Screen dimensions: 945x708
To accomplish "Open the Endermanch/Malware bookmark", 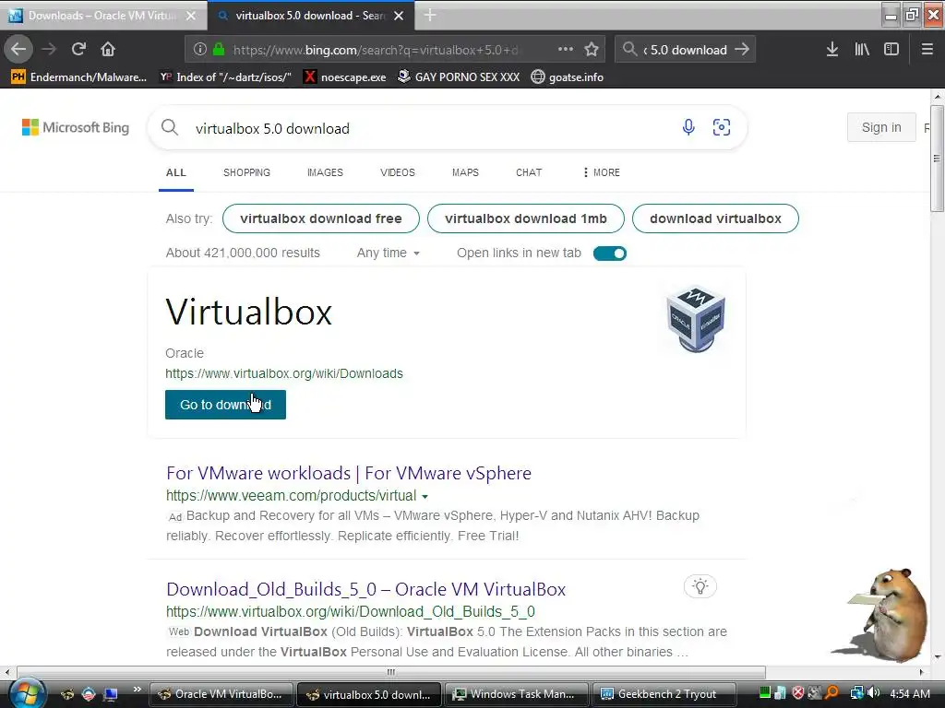I will (x=79, y=77).
